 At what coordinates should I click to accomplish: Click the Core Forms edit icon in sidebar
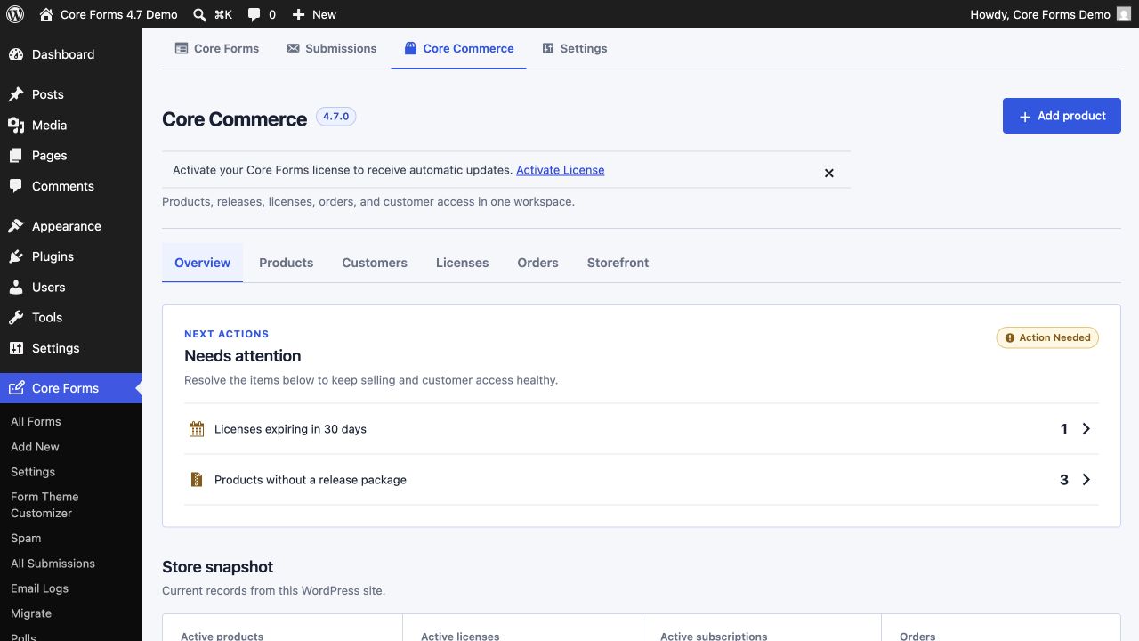click(x=16, y=388)
